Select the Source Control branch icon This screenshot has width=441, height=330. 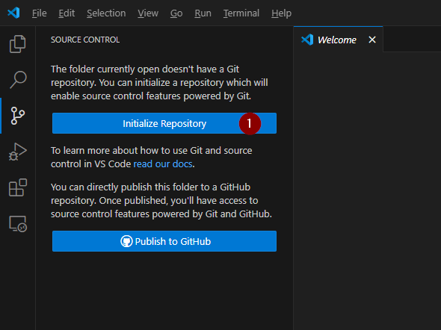18,116
